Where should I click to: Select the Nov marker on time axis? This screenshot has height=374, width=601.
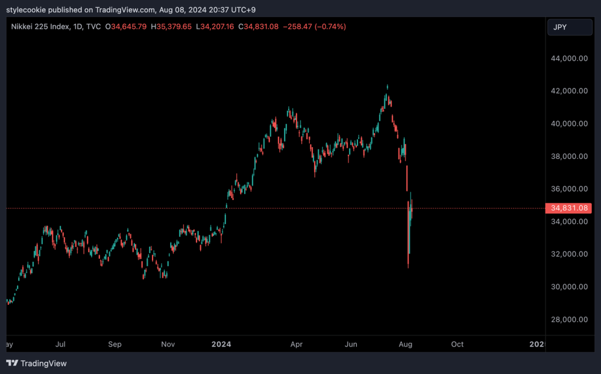(168, 344)
